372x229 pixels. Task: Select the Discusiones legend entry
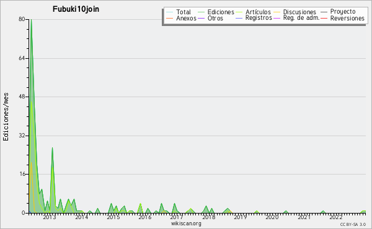pyautogui.click(x=299, y=12)
